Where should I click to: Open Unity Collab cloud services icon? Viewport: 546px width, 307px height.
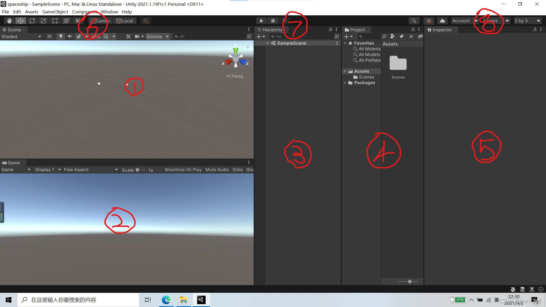tap(442, 21)
